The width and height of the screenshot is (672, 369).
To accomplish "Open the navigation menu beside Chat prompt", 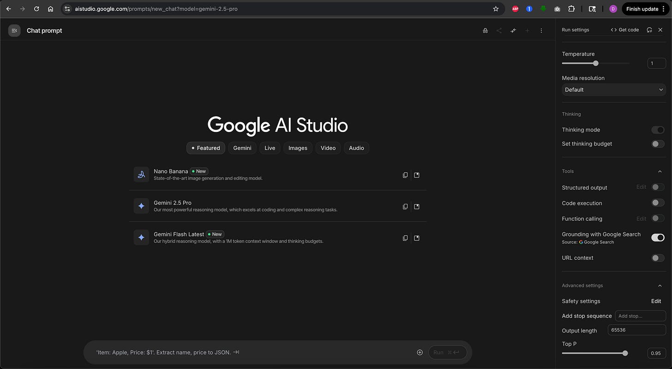I will point(14,30).
